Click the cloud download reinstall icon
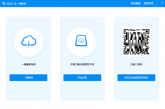Viewport: 165px width, 109px height. point(29,41)
